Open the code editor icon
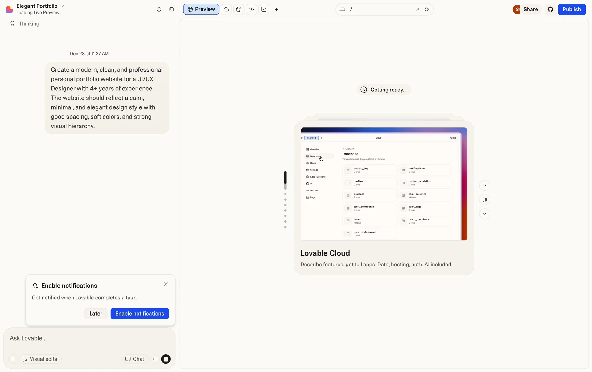 pos(251,10)
